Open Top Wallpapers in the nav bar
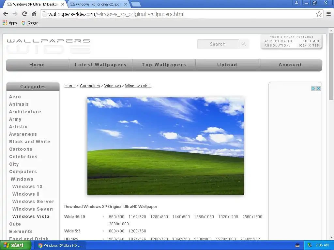 (x=164, y=65)
